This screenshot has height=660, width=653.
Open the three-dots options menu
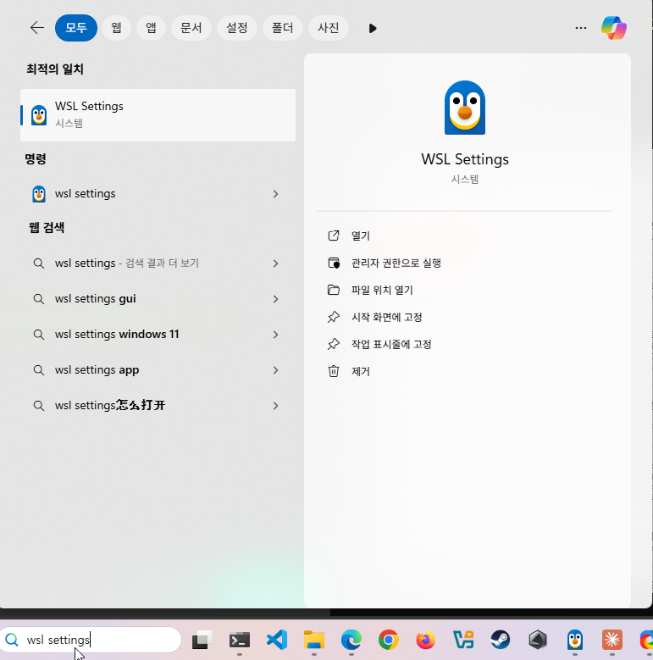[x=581, y=28]
